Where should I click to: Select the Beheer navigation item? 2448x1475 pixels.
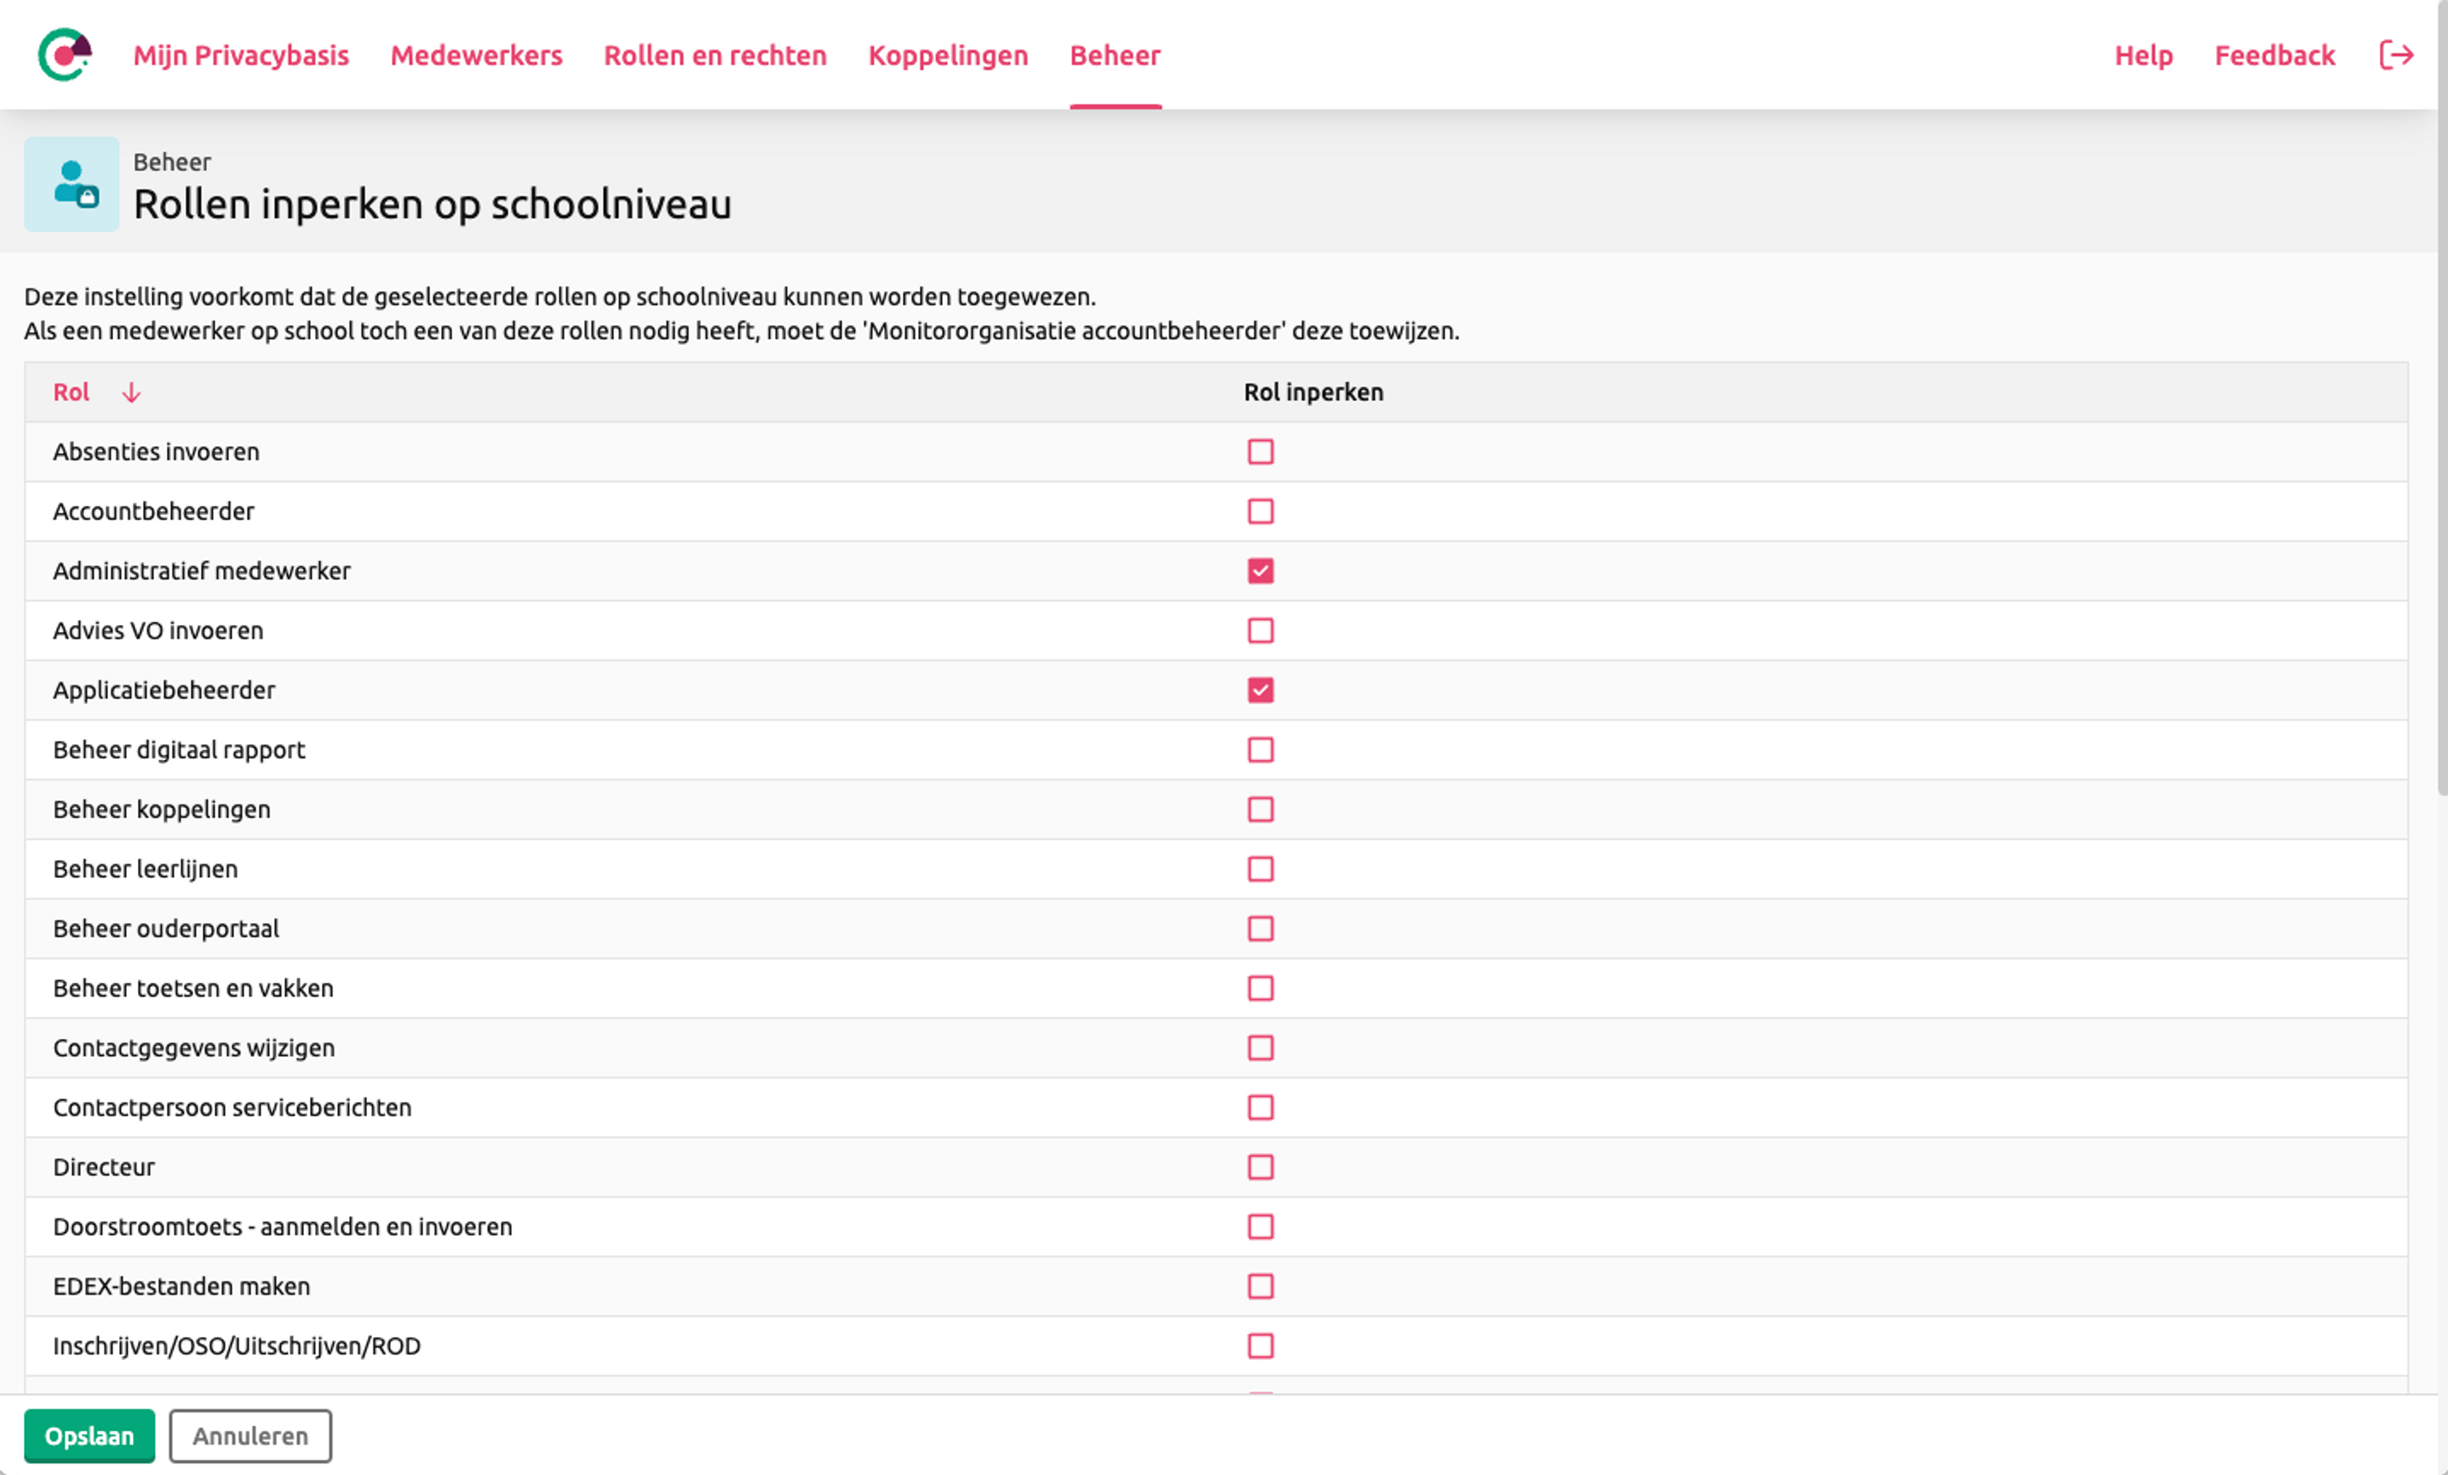coord(1115,55)
